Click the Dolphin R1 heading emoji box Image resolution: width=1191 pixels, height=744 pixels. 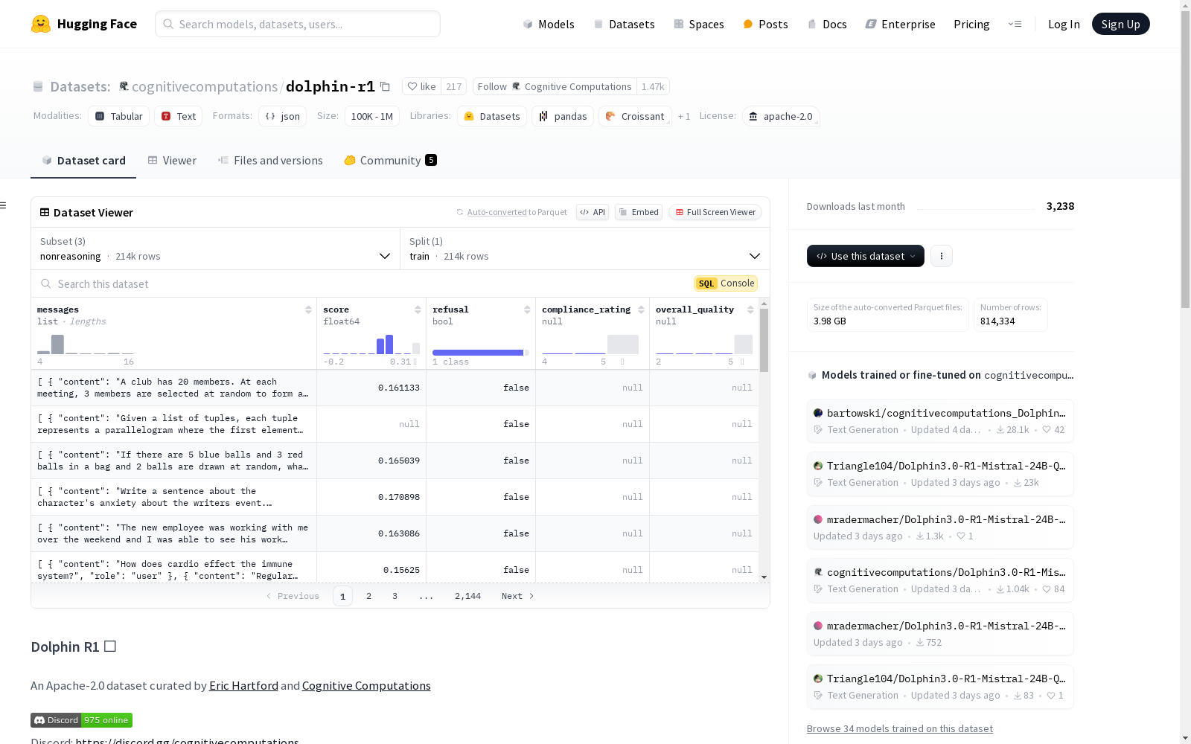point(110,647)
